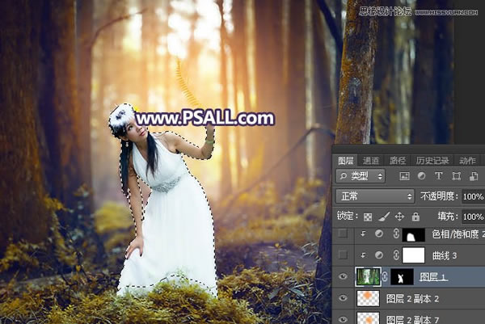Hide the 图层 2 副本 7 layer
The height and width of the screenshot is (324, 485).
pyautogui.click(x=343, y=319)
